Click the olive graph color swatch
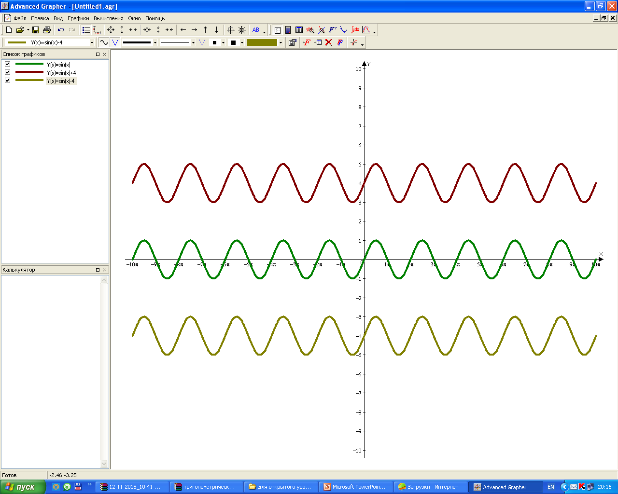The height and width of the screenshot is (494, 618). pyautogui.click(x=262, y=42)
